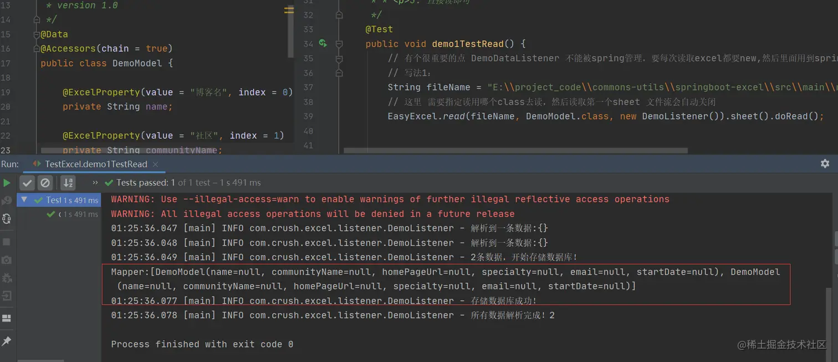This screenshot has width=838, height=362.
Task: Pin the Run tab with pin icon
Action: [x=7, y=341]
